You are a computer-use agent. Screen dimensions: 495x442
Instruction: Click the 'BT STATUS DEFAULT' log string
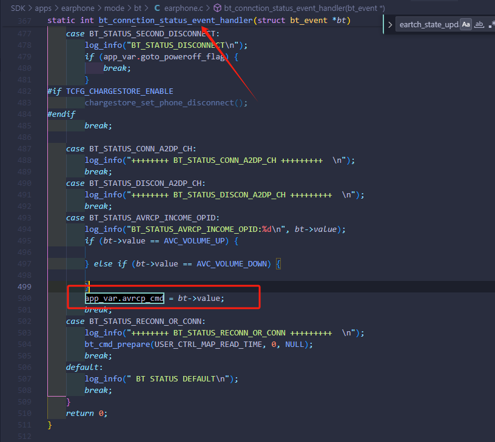pyautogui.click(x=175, y=379)
